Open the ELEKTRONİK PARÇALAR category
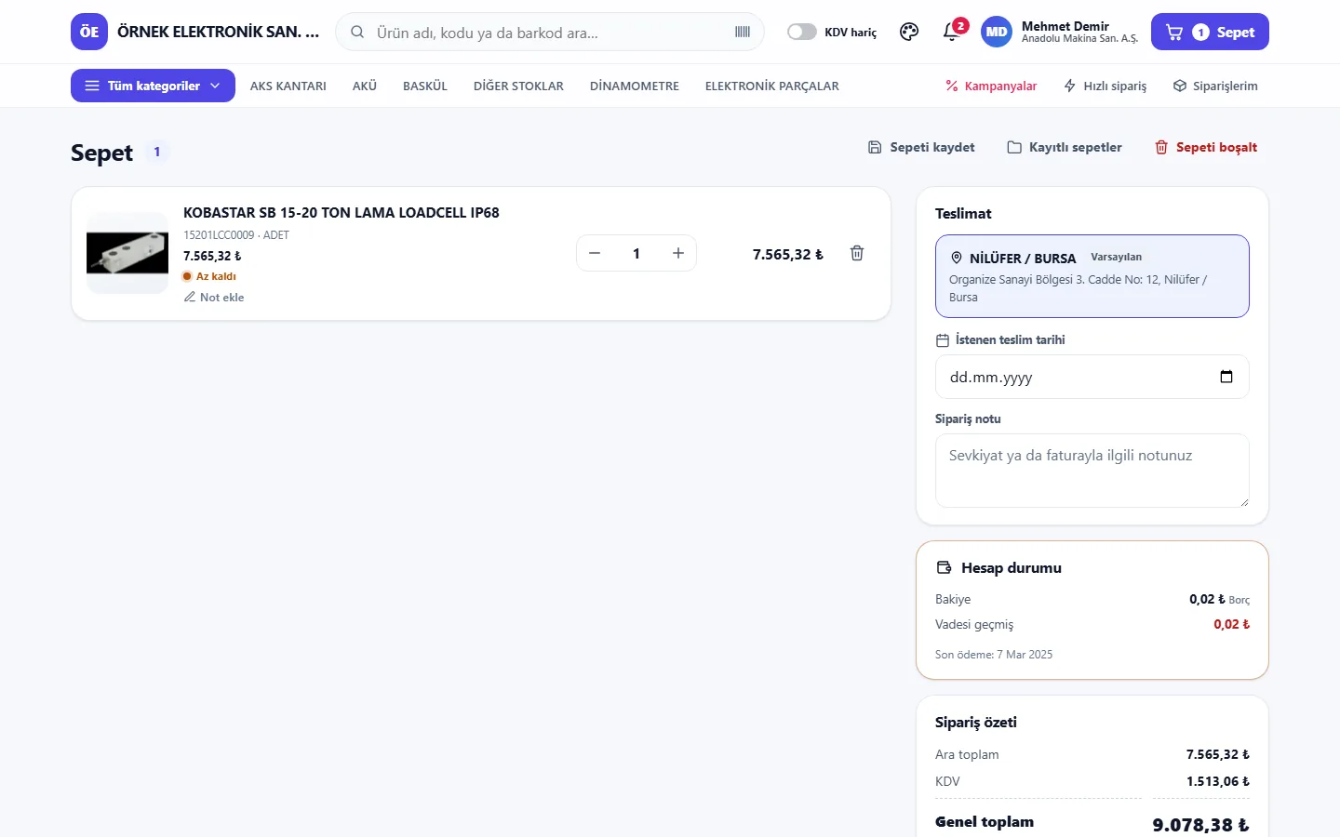The width and height of the screenshot is (1340, 837). pyautogui.click(x=772, y=86)
